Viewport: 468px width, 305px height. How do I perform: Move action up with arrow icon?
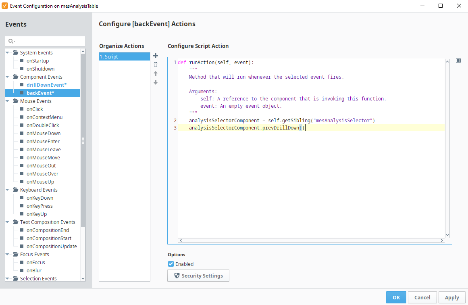point(156,73)
